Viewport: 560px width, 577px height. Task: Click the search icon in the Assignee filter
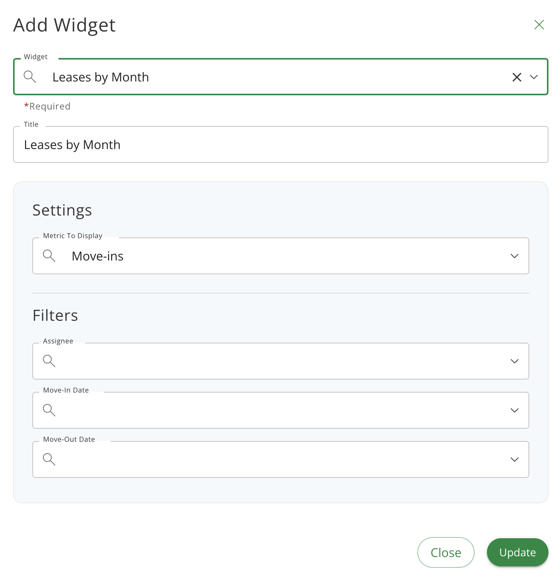pyautogui.click(x=49, y=361)
